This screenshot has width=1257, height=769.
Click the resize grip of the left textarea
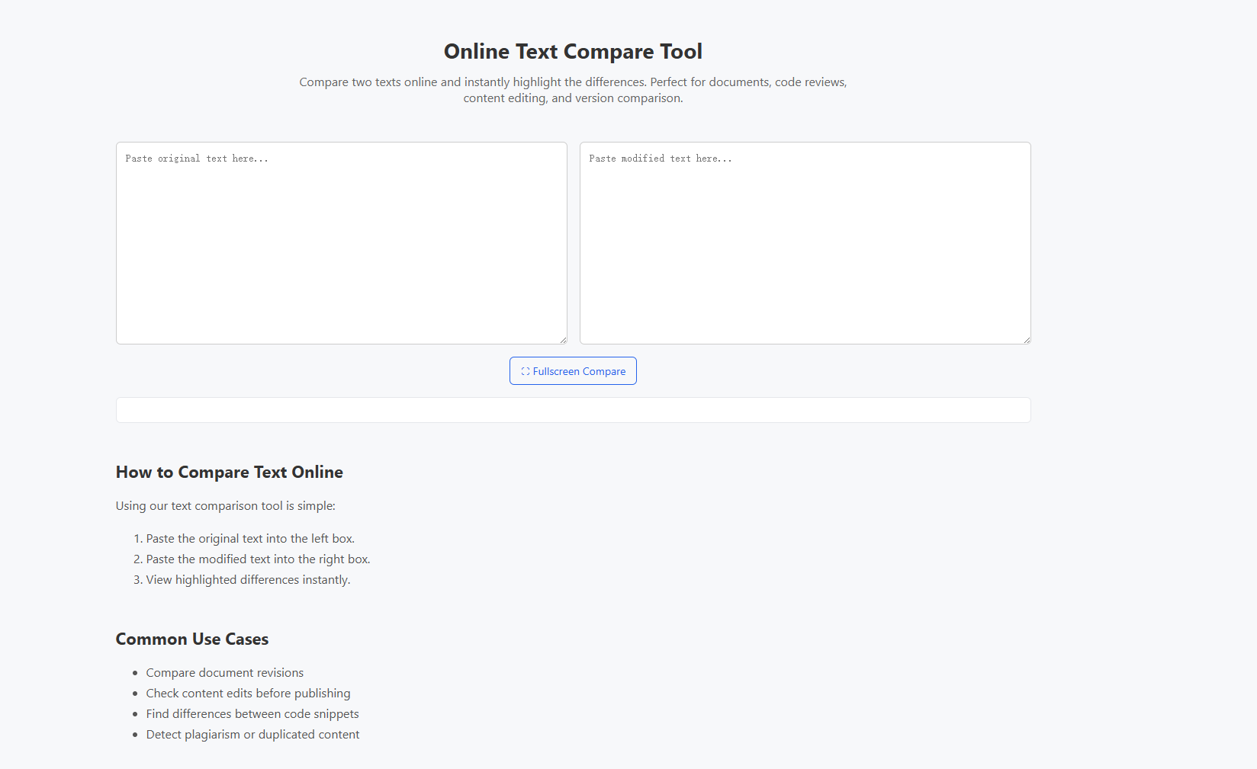coord(563,338)
